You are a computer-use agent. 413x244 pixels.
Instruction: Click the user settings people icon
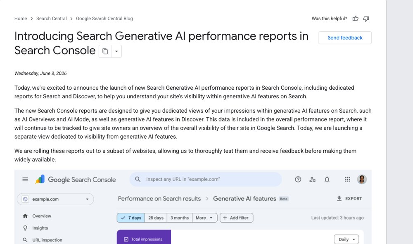312,179
